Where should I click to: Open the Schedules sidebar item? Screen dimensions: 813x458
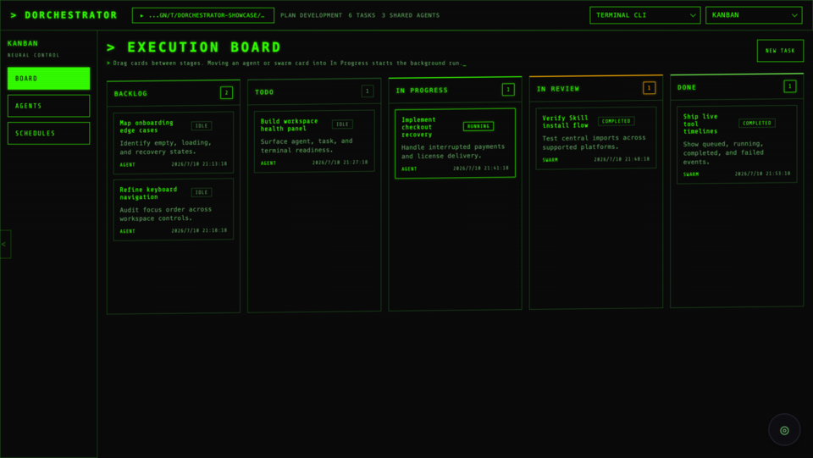pyautogui.click(x=49, y=133)
